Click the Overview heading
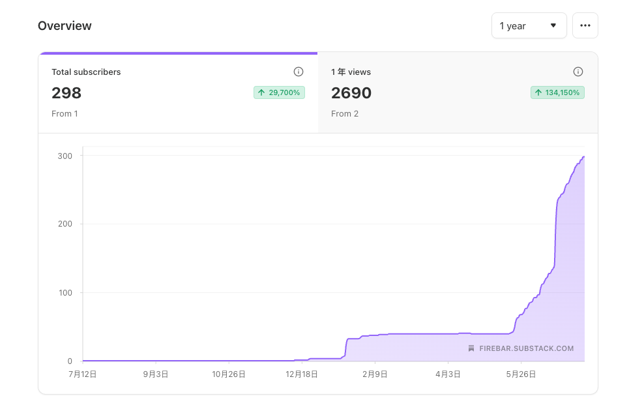Screen dimensions: 629x405 pos(65,25)
